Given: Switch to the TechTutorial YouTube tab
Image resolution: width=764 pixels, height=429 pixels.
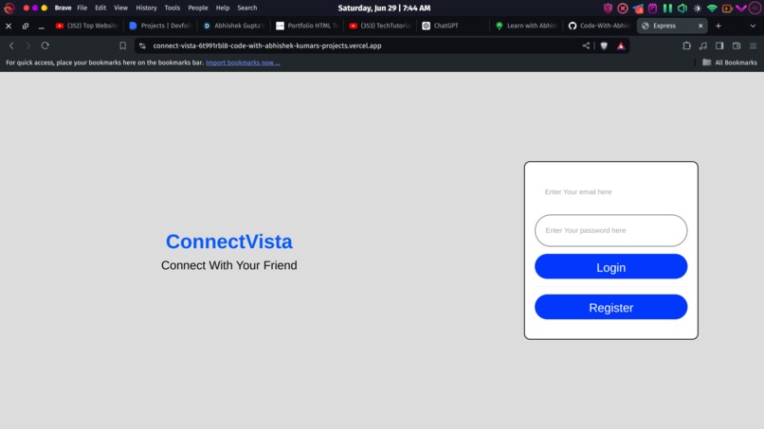Looking at the screenshot, I should coord(380,26).
